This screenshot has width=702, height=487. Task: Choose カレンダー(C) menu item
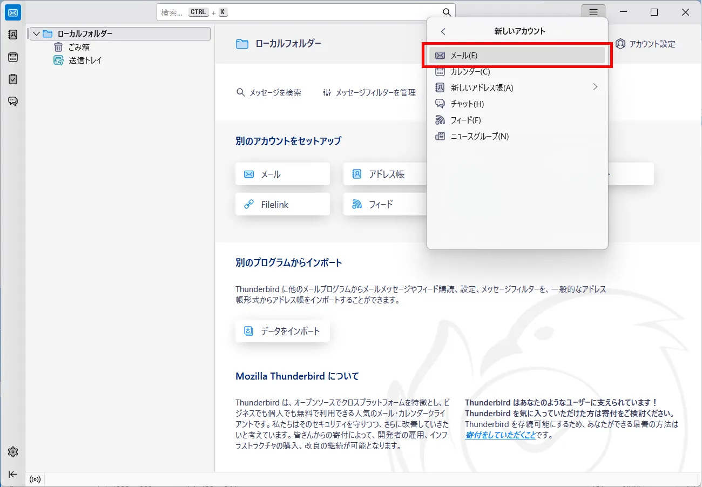470,71
